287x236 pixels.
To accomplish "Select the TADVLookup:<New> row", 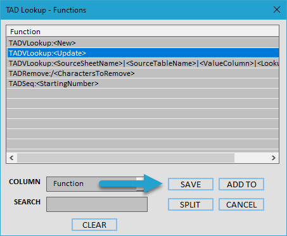I will click(143, 43).
